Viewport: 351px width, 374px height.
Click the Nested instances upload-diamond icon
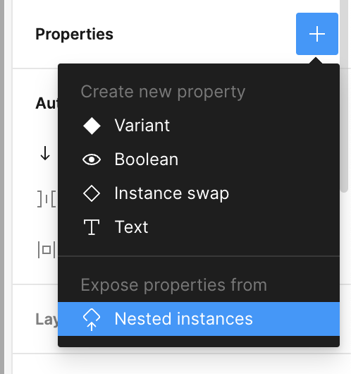(x=92, y=320)
